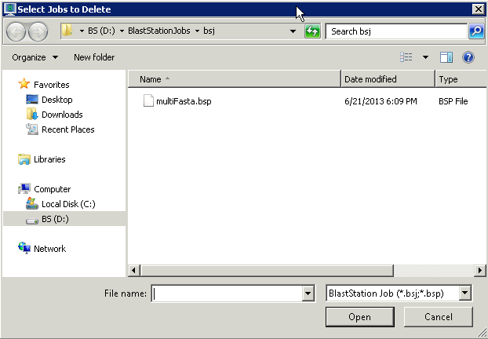
Task: Expand the address bar history dropdown
Action: tap(293, 31)
